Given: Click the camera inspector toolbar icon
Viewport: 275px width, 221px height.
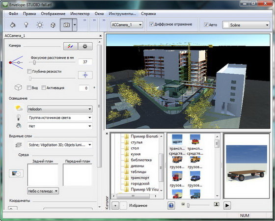Looking at the screenshot, I should click(x=66, y=25).
